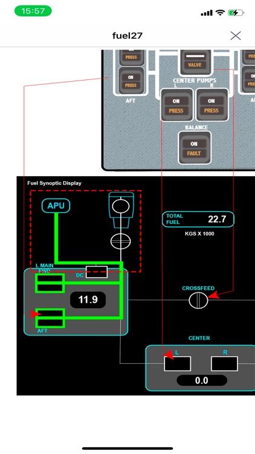
Task: Tap the battery charging icon
Action: tap(236, 13)
